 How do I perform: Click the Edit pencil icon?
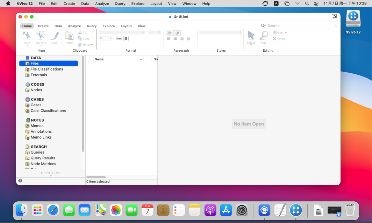pos(55,36)
